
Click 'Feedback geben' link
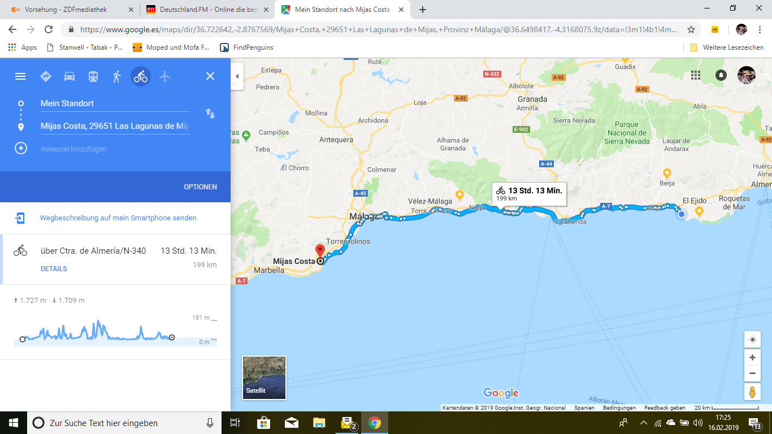[x=665, y=408]
